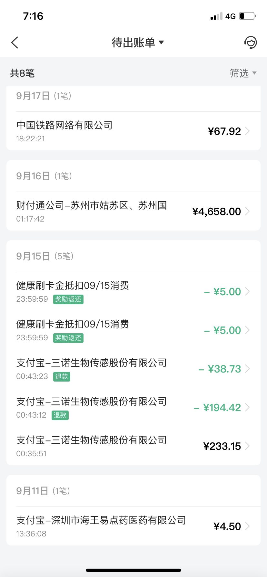Image resolution: width=267 pixels, height=577 pixels.
Task: Tap the first 奖励返还 green tag
Action: point(68,299)
